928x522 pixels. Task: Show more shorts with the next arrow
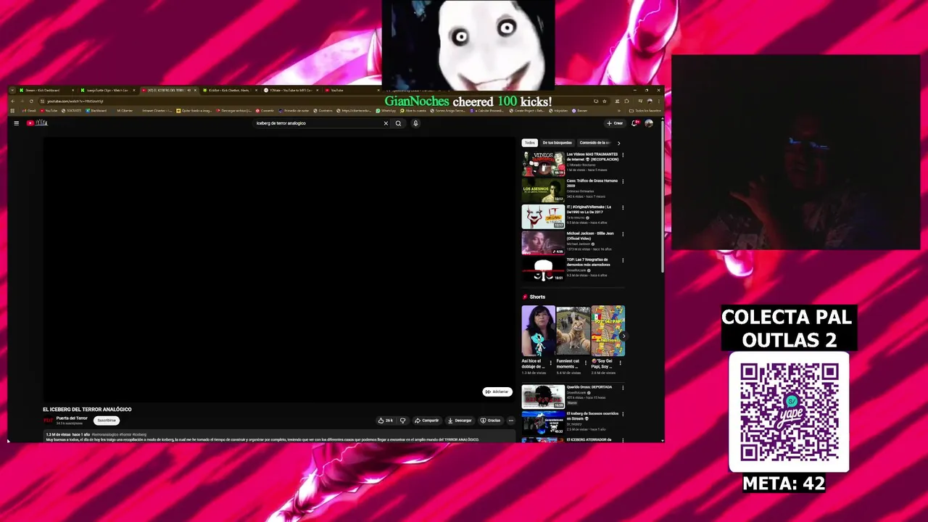pyautogui.click(x=623, y=336)
